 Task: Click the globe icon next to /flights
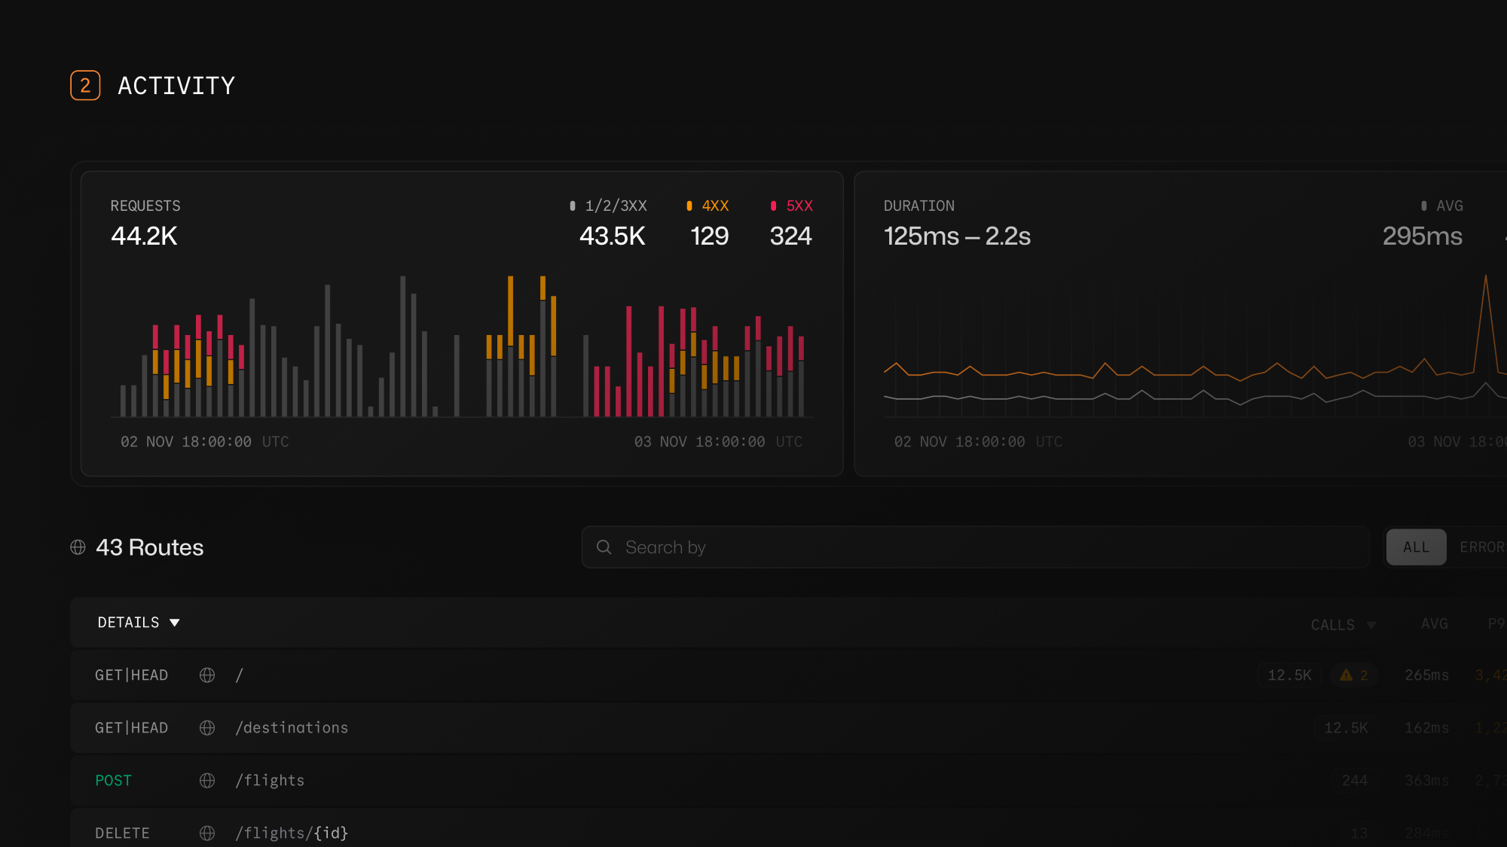tap(207, 781)
